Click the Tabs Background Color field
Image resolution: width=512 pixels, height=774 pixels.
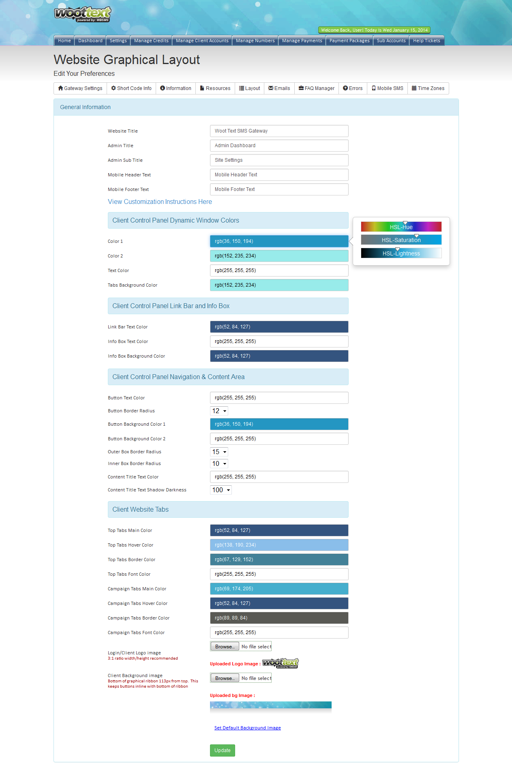point(279,285)
